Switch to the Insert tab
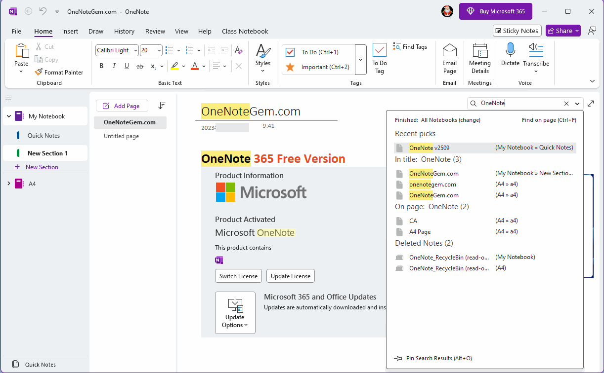The image size is (604, 373). (70, 31)
